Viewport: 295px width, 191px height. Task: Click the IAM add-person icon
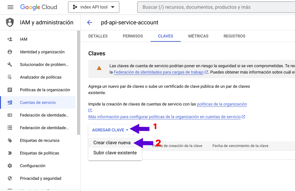tap(10, 39)
